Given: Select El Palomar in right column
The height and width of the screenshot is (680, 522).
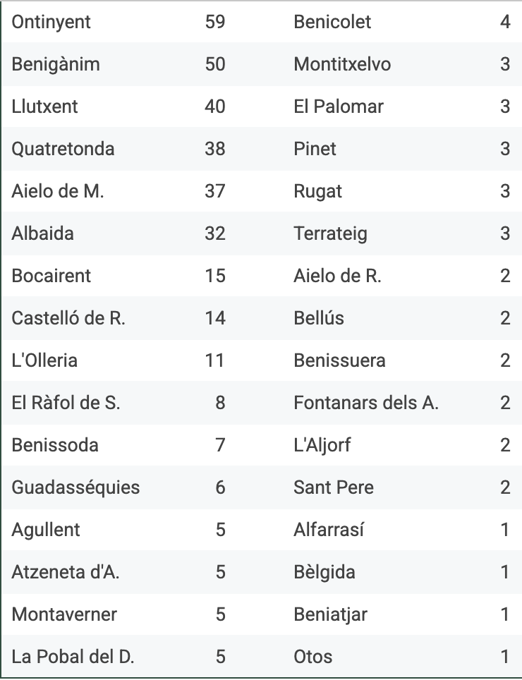Looking at the screenshot, I should click(339, 107).
